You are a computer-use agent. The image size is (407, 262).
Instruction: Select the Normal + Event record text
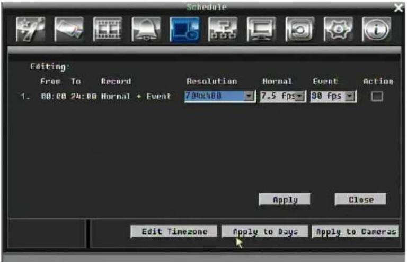click(136, 97)
